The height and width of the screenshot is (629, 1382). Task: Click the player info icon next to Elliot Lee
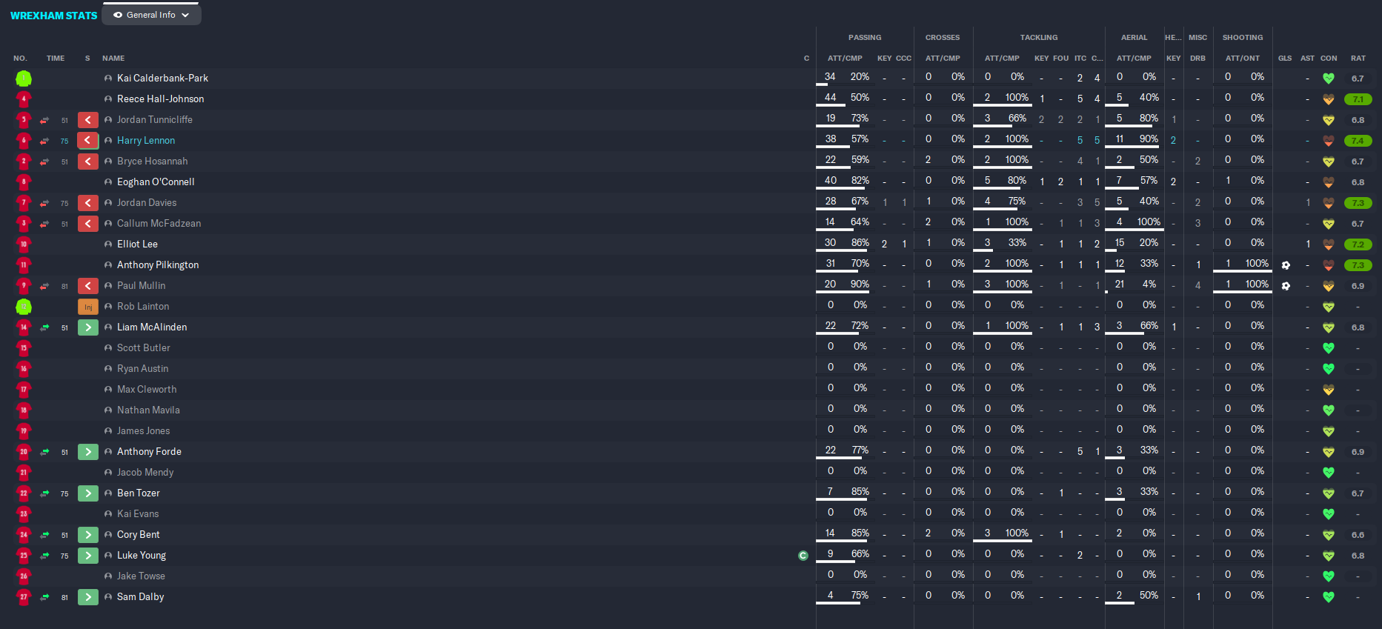(x=108, y=244)
